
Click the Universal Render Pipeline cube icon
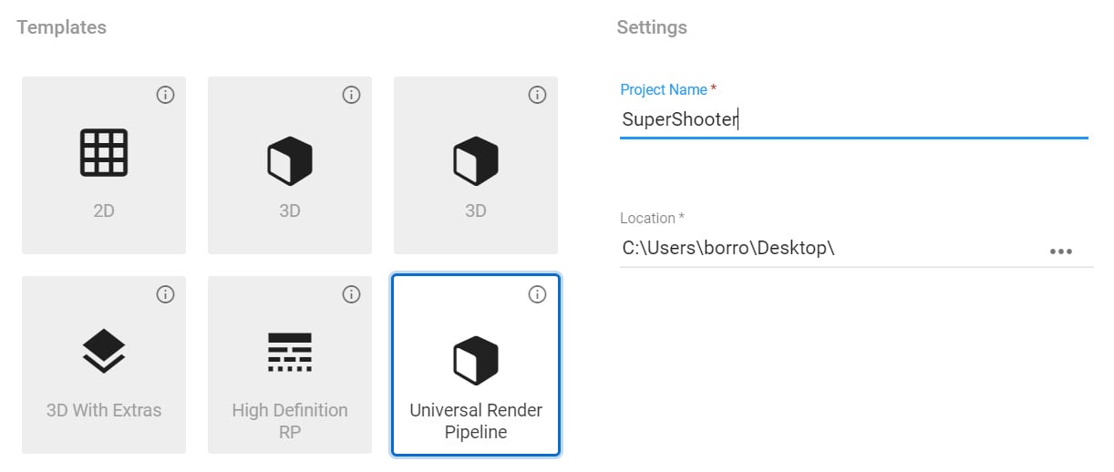tap(476, 360)
